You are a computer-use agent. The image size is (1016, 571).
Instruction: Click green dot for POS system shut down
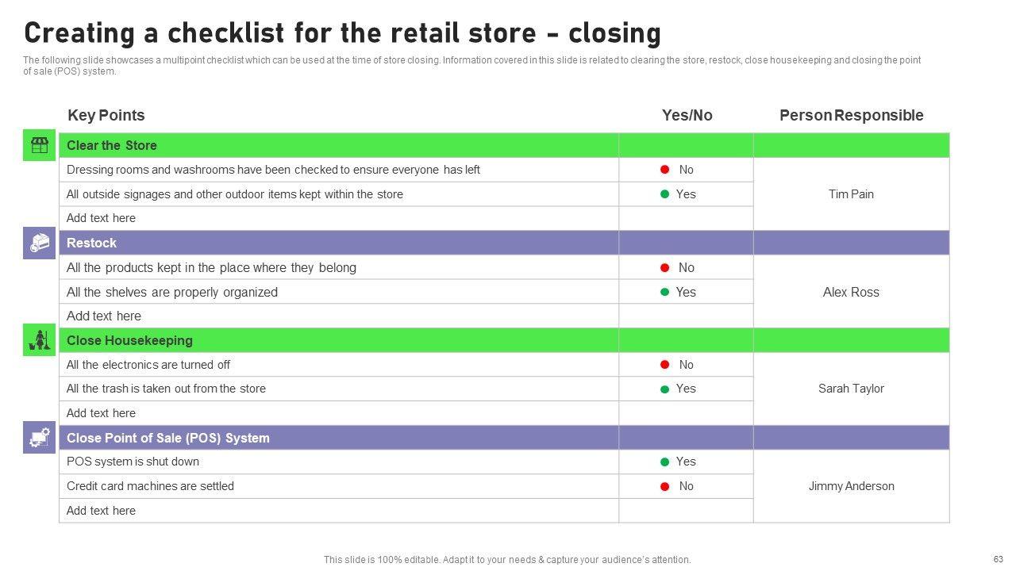click(665, 462)
